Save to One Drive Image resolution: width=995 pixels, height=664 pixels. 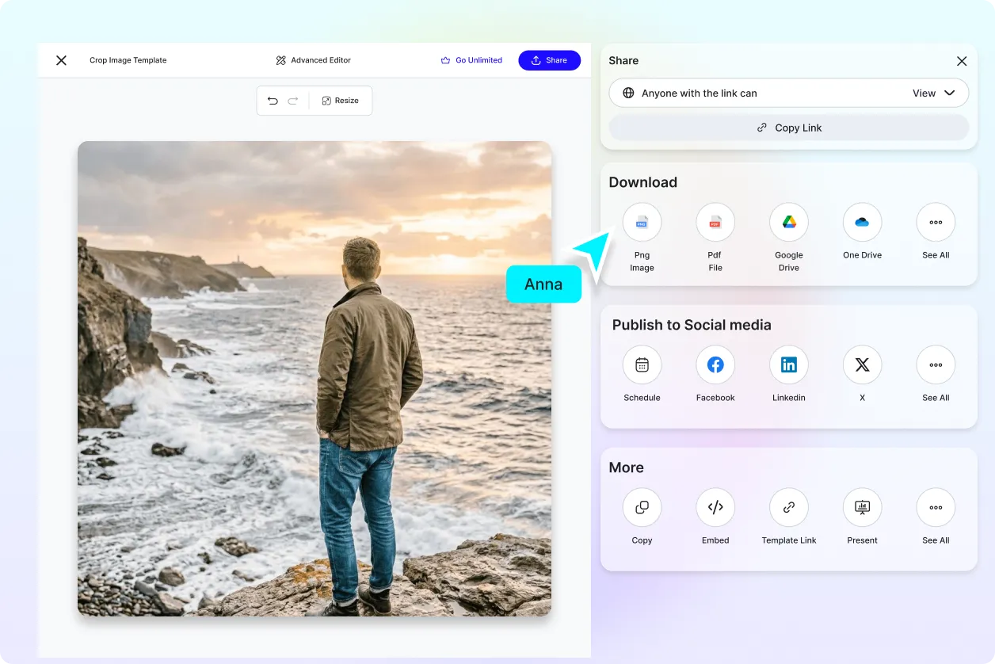[x=862, y=223]
